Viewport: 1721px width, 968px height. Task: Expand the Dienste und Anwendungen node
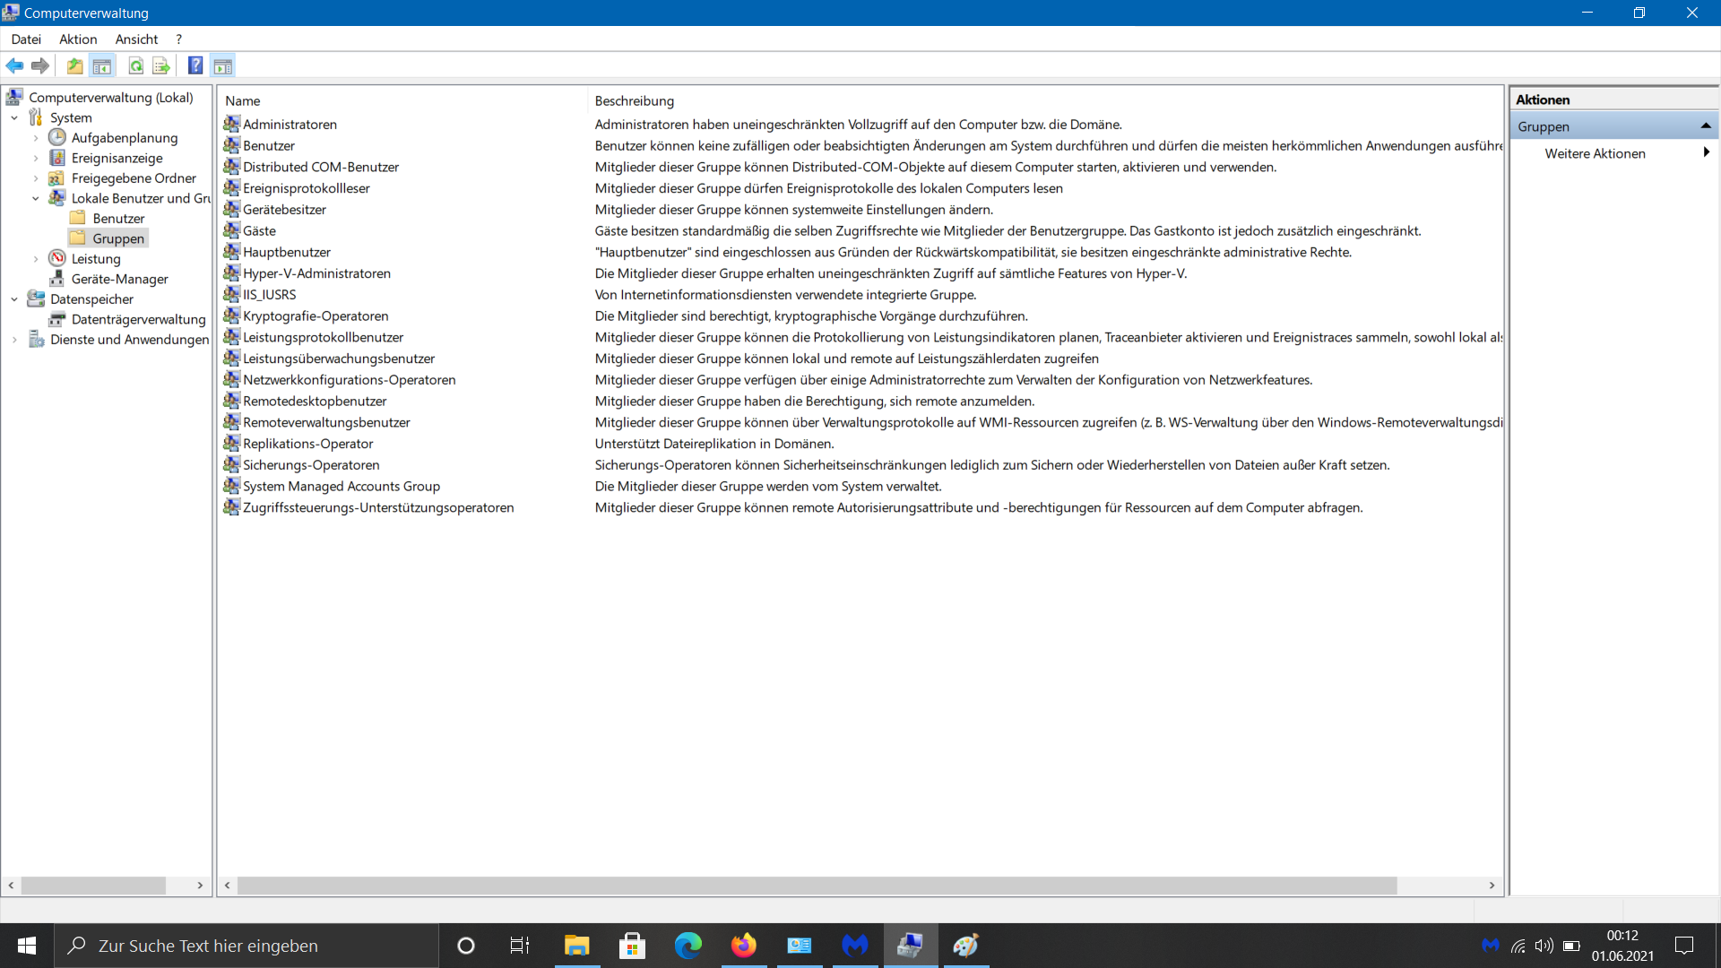click(x=14, y=340)
